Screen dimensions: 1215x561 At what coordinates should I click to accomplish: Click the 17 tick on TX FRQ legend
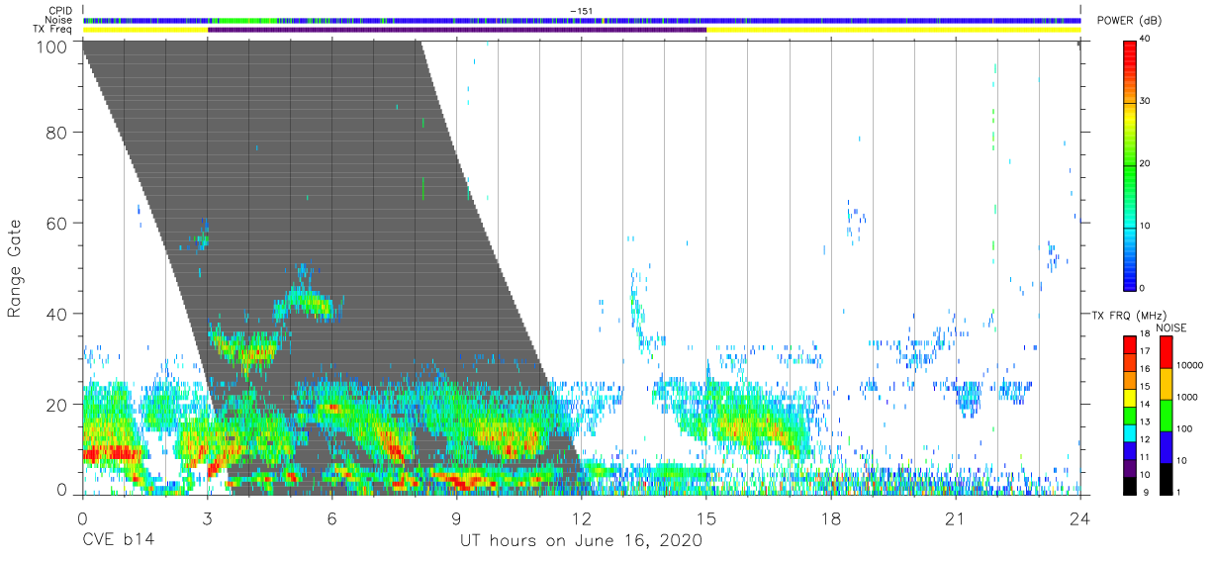point(1146,353)
